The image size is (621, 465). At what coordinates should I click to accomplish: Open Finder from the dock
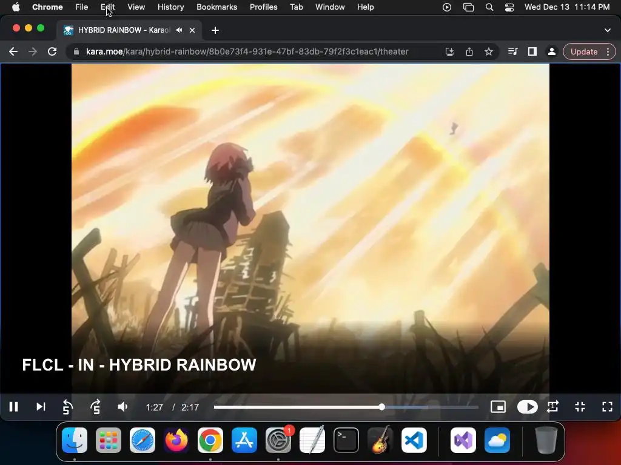pyautogui.click(x=75, y=440)
